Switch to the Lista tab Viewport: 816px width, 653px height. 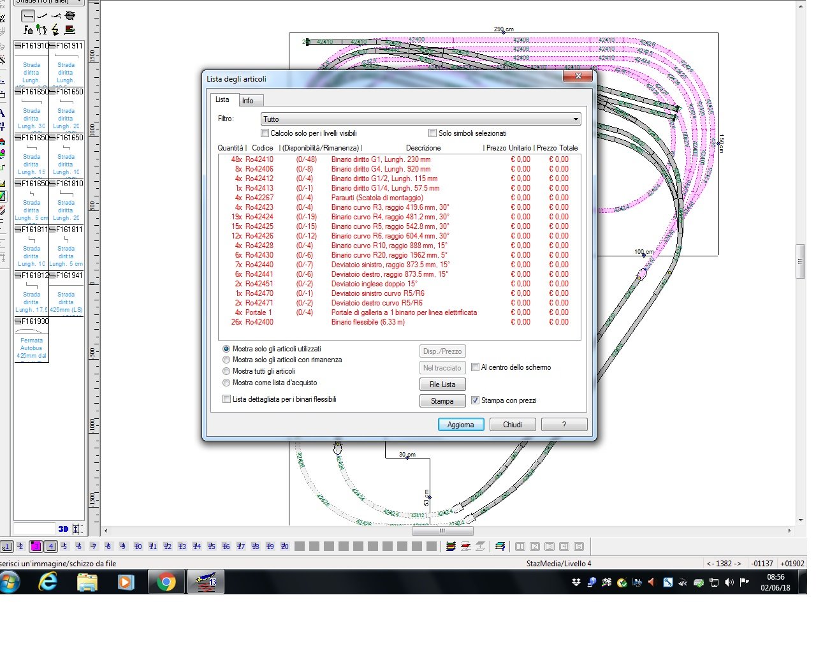[222, 99]
